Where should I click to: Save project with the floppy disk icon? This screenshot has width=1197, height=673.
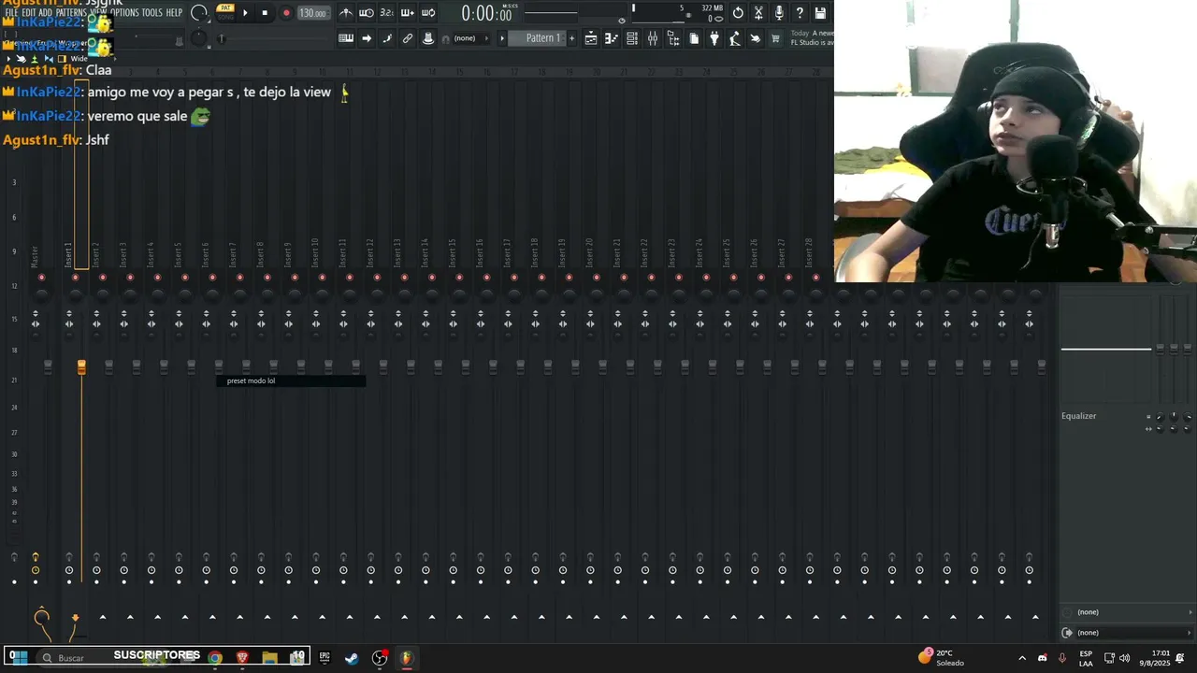pos(820,13)
